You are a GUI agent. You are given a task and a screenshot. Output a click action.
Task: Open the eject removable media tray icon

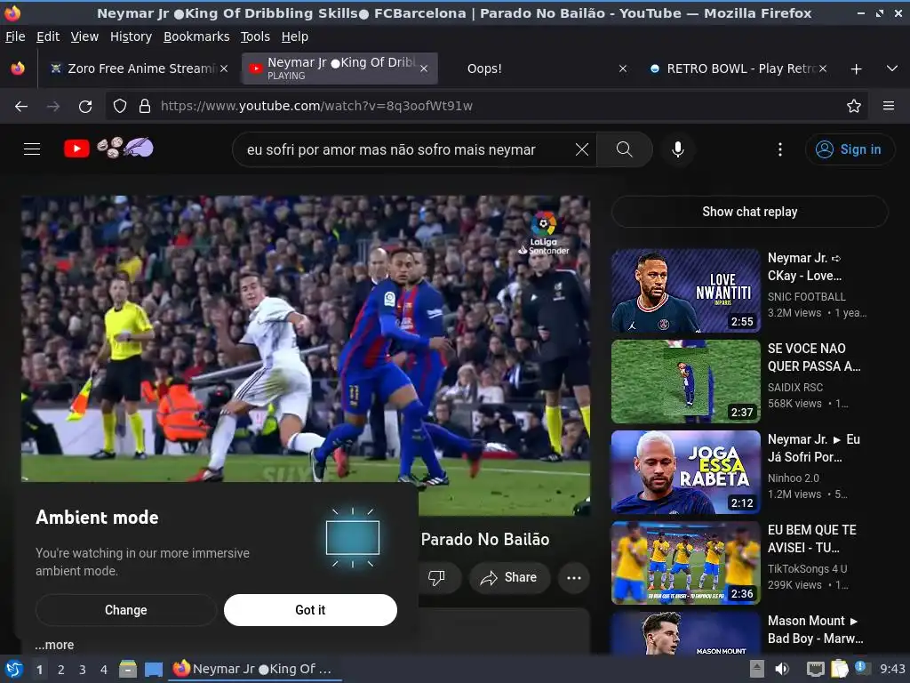click(x=757, y=669)
